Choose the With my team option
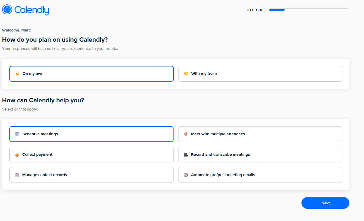Screen dimensions: 364x221 pyautogui.click(x=260, y=74)
